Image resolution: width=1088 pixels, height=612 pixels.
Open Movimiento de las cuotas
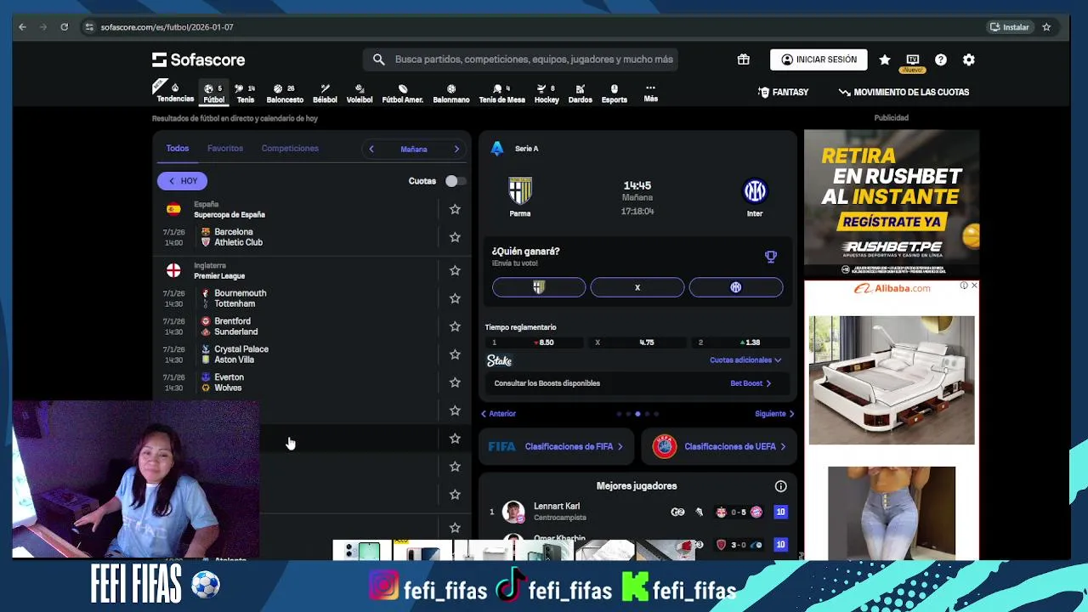click(x=904, y=92)
